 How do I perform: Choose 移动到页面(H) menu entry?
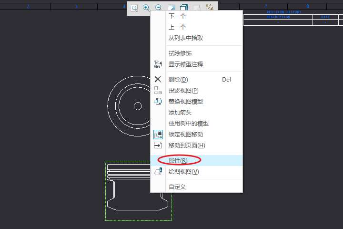[x=196, y=146]
